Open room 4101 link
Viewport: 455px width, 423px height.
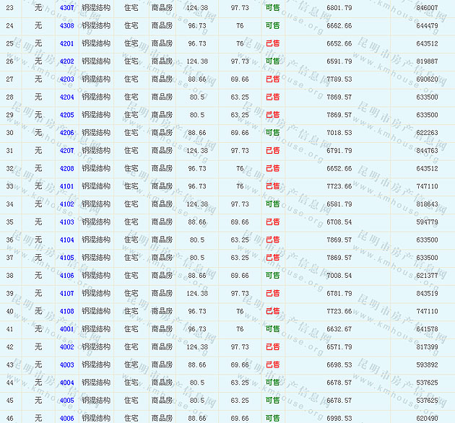pos(66,186)
